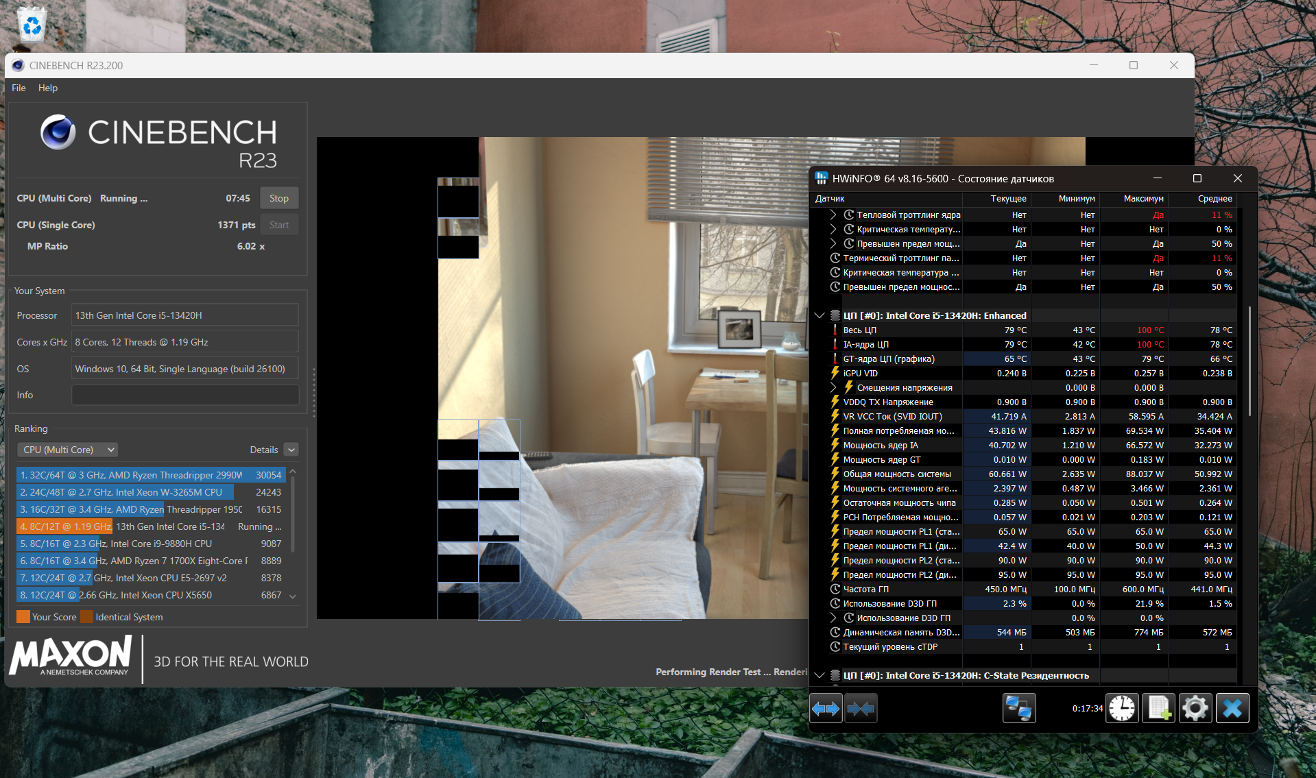Click the Максимум column header
The height and width of the screenshot is (778, 1316).
point(1143,199)
